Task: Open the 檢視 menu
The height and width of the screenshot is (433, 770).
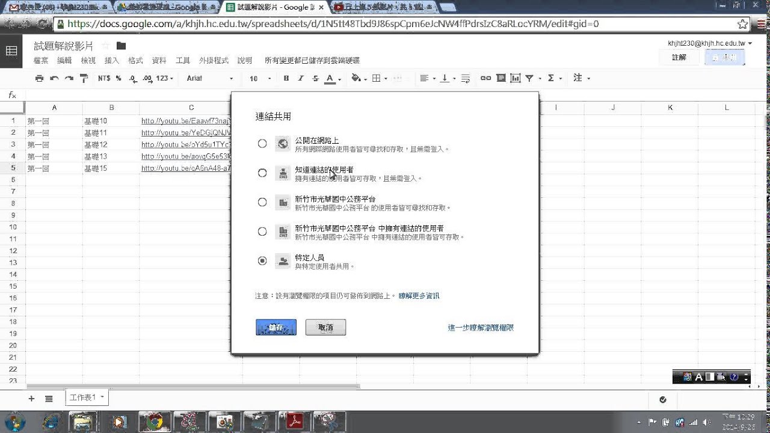Action: click(88, 61)
